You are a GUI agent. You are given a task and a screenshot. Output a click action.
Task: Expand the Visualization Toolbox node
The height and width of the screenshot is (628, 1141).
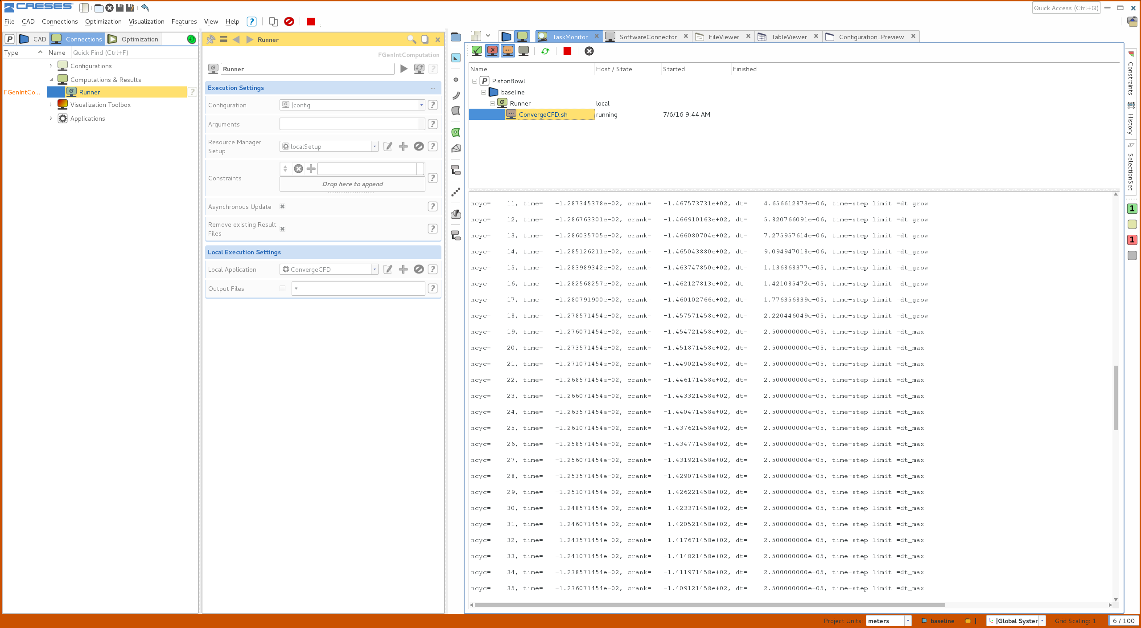click(x=51, y=105)
